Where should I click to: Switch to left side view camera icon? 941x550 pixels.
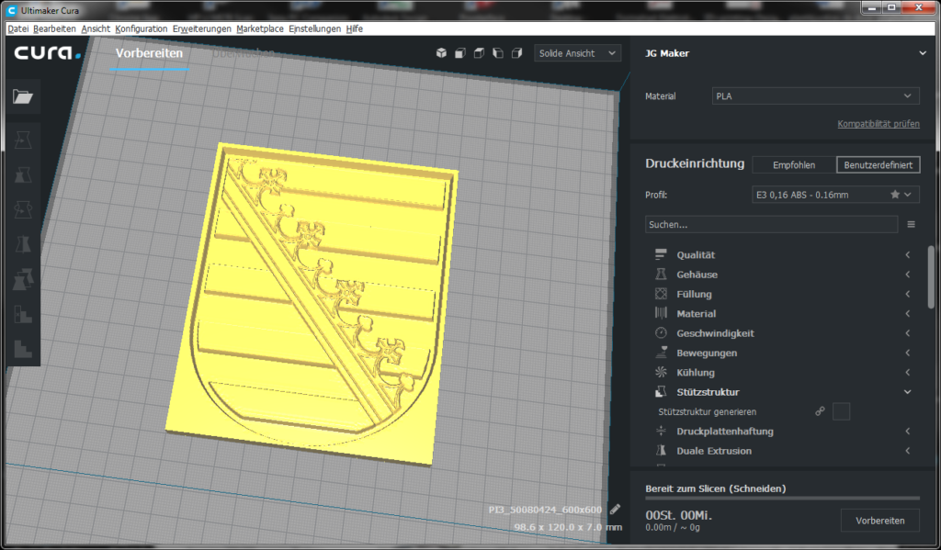coord(497,52)
